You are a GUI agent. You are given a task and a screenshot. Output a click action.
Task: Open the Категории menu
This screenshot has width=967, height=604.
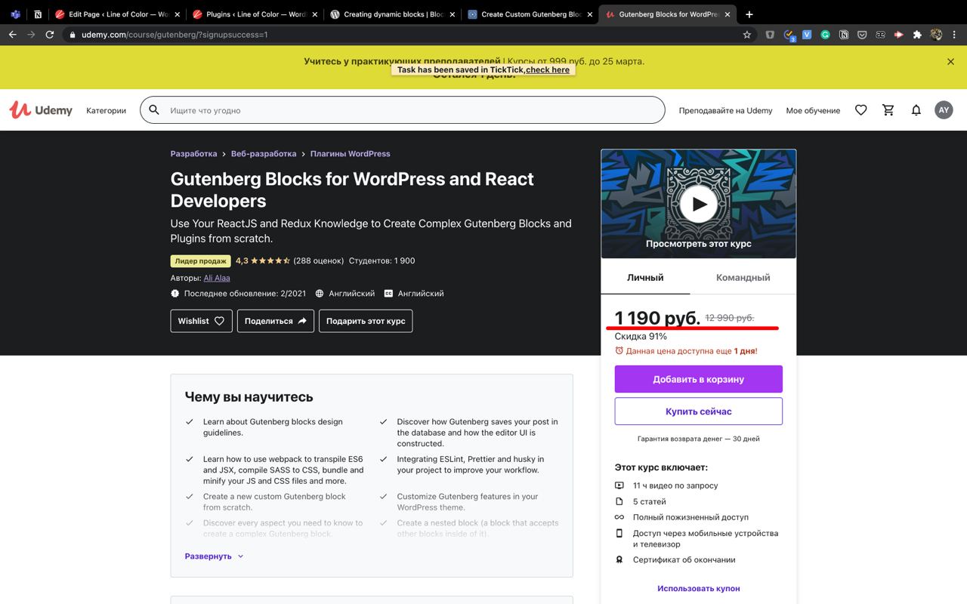tap(106, 110)
